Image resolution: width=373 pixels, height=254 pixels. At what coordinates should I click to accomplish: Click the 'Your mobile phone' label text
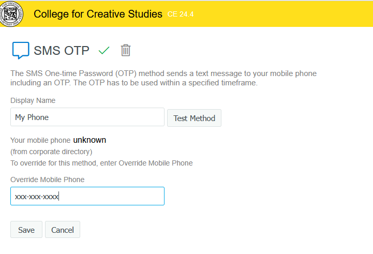point(40,140)
